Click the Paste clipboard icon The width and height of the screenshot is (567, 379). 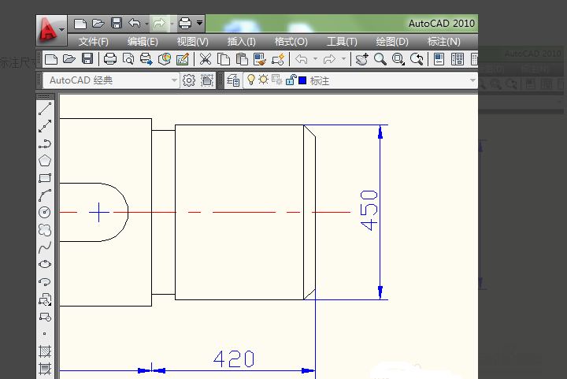tap(242, 59)
